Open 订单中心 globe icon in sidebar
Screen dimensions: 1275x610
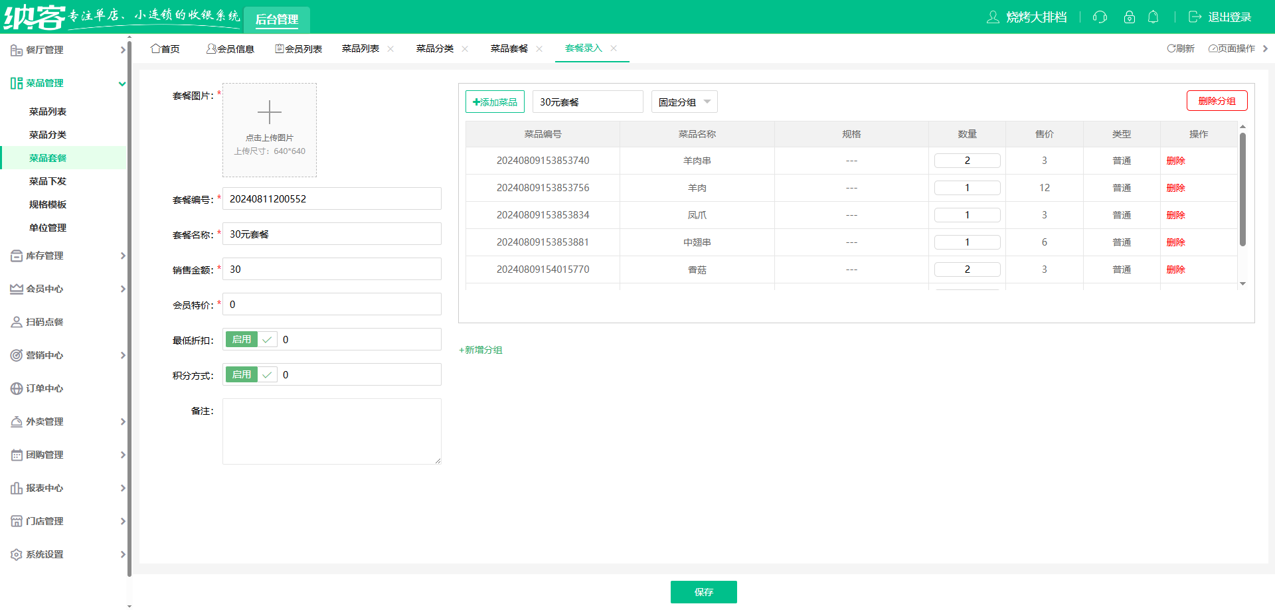point(17,388)
